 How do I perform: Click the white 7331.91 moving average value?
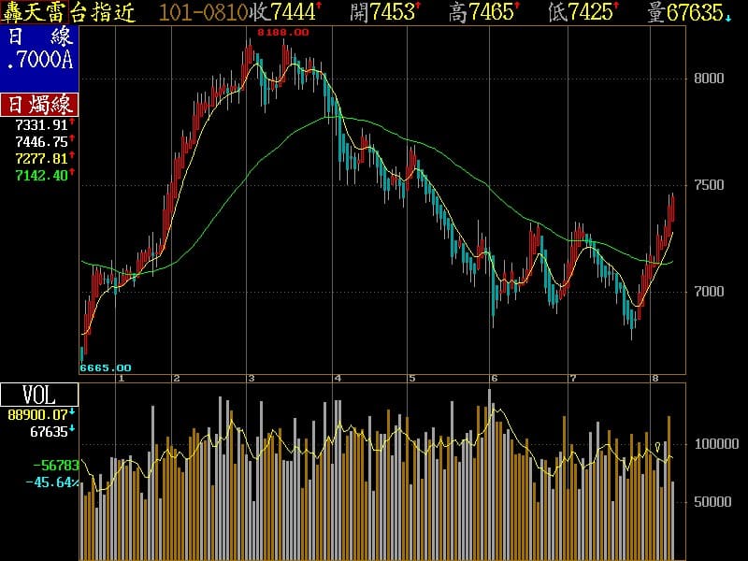click(x=41, y=124)
